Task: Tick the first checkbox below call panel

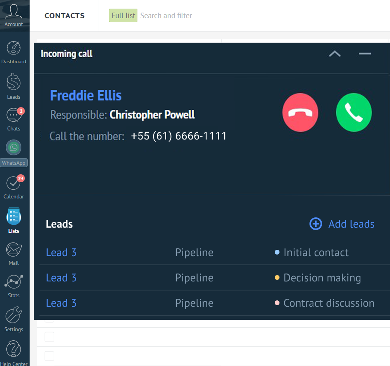Action: pos(49,337)
